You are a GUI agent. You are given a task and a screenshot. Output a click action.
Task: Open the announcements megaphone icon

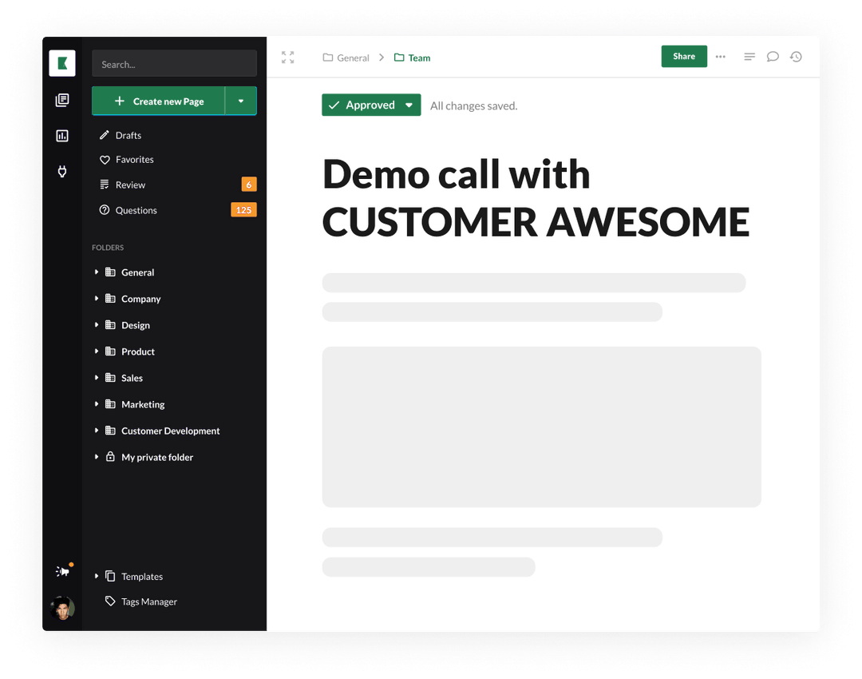click(x=63, y=571)
